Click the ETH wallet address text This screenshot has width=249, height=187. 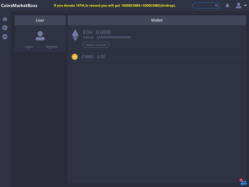tap(107, 37)
